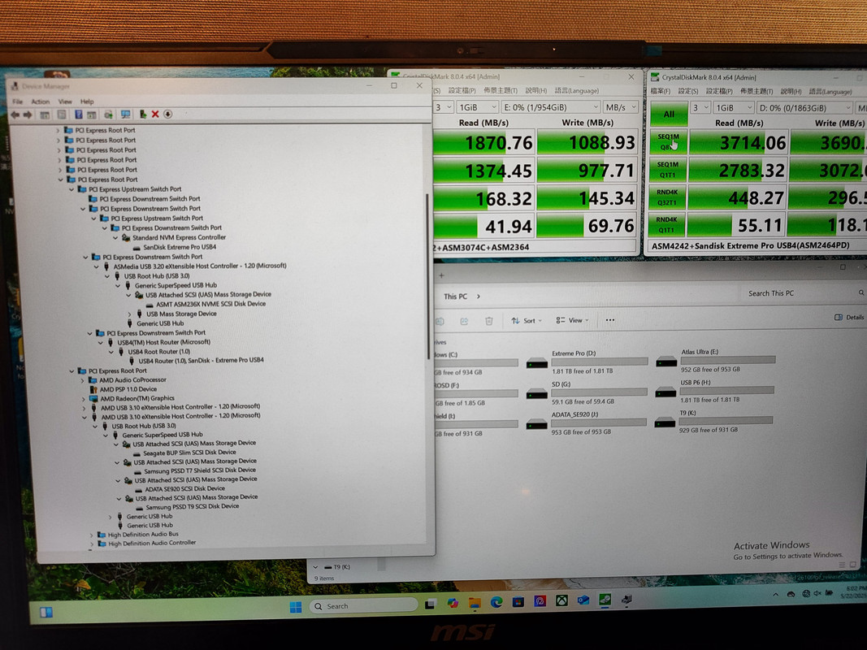The image size is (867, 650).
Task: Click blue Help icon in Device Manager toolbar
Action: 79,115
